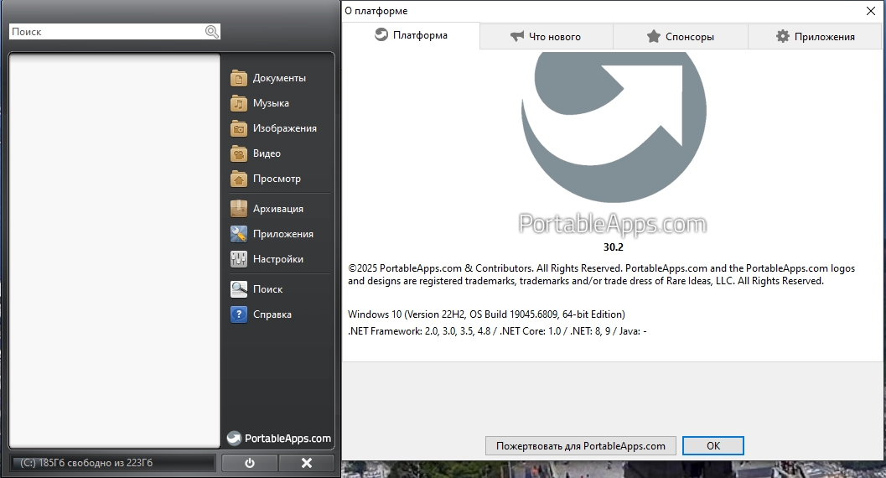Click the PortableApps.com logo in menu
Screen dimensions: 886x478
coord(279,439)
